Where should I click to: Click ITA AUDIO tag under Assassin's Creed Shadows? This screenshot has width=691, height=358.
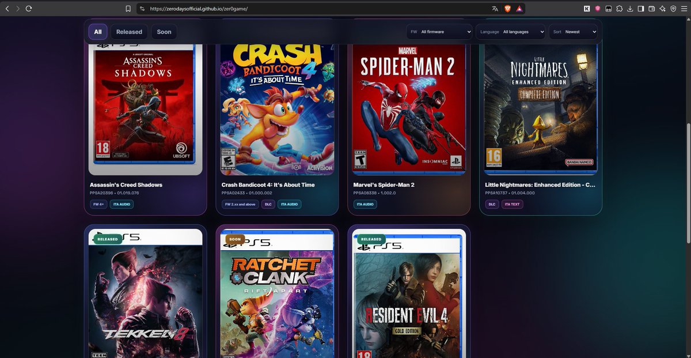[x=121, y=204]
